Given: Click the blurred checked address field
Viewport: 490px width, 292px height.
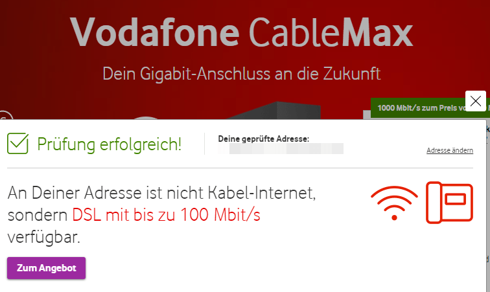Looking at the screenshot, I should (280, 149).
